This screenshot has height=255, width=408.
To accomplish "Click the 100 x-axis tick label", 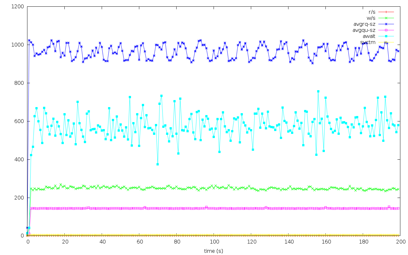I will point(214,242).
